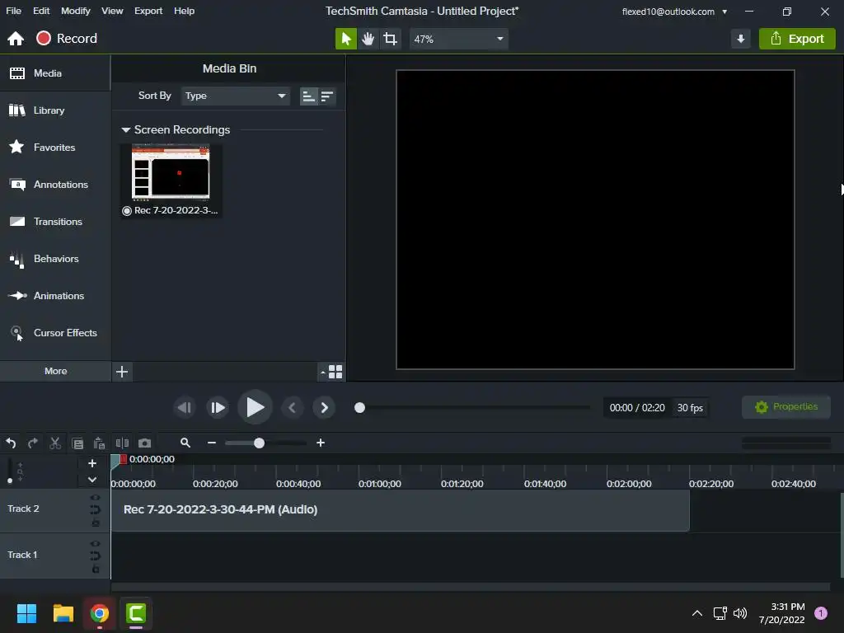The image size is (844, 633).
Task: Select the Rec 7-20-2022 recording thumbnail
Action: pyautogui.click(x=171, y=181)
